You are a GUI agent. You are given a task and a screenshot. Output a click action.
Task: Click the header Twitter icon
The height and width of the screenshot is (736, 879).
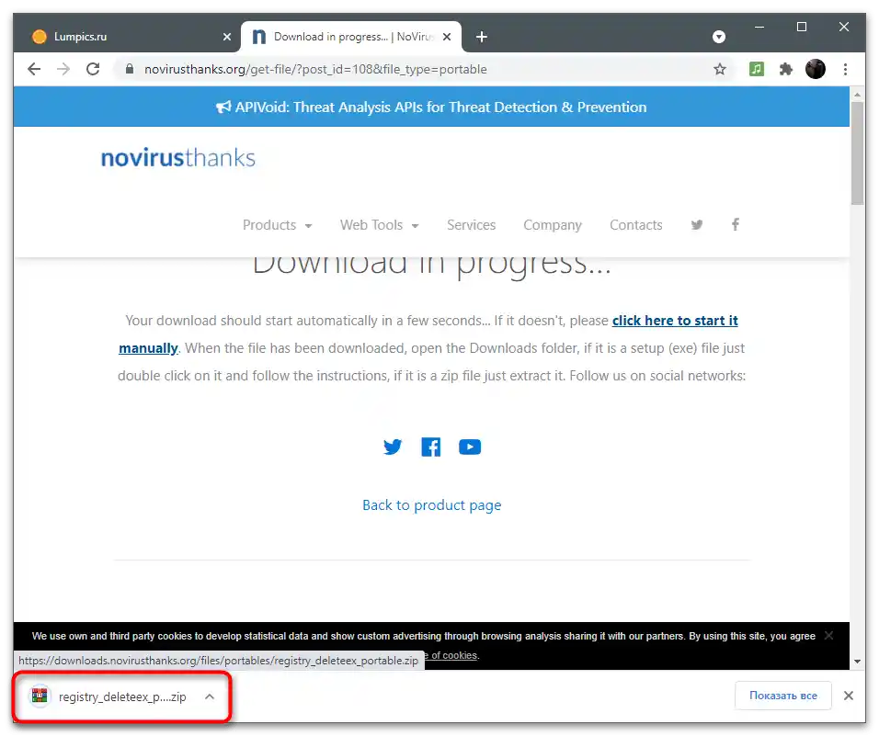pos(697,225)
